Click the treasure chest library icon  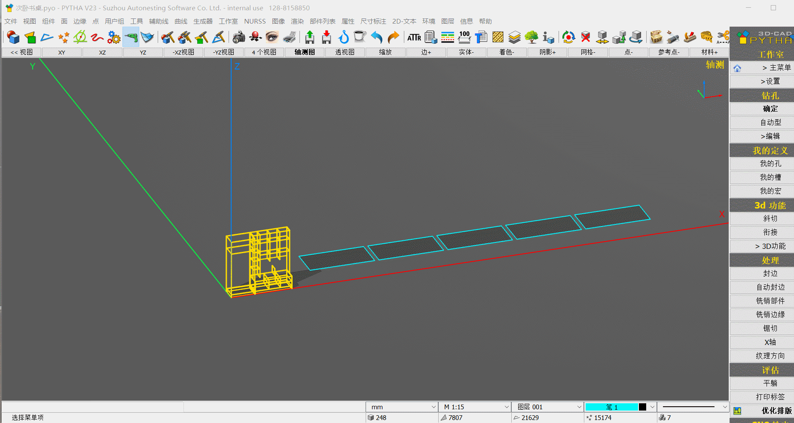point(656,37)
